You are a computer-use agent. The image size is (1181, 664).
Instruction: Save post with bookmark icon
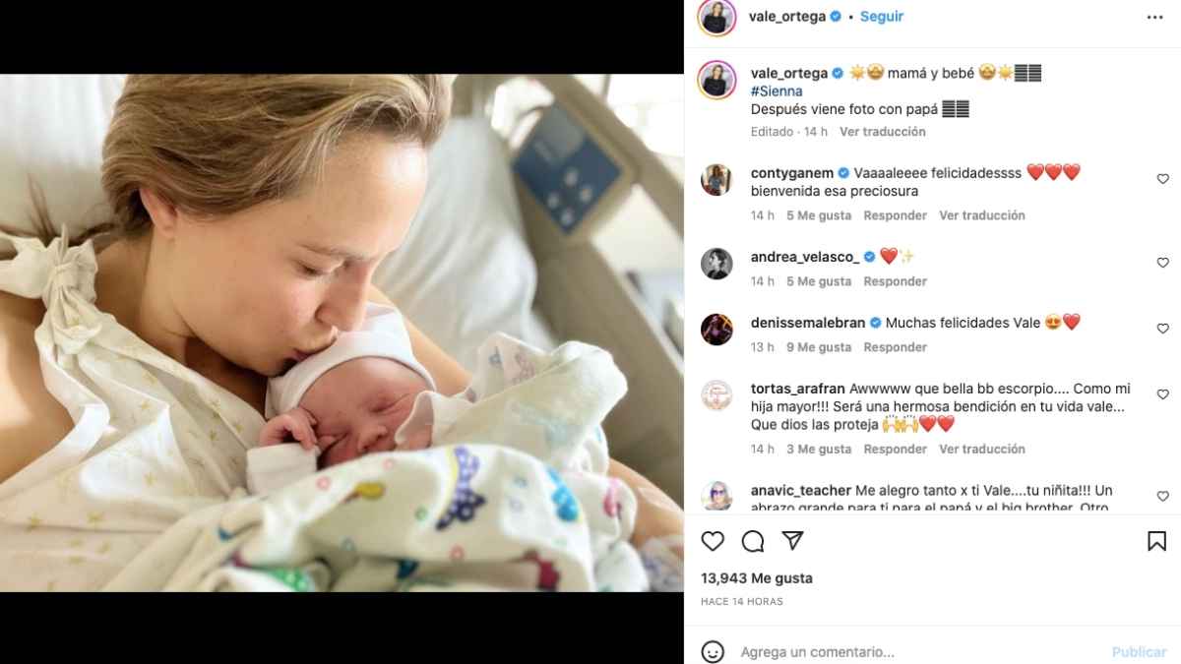pos(1157,541)
